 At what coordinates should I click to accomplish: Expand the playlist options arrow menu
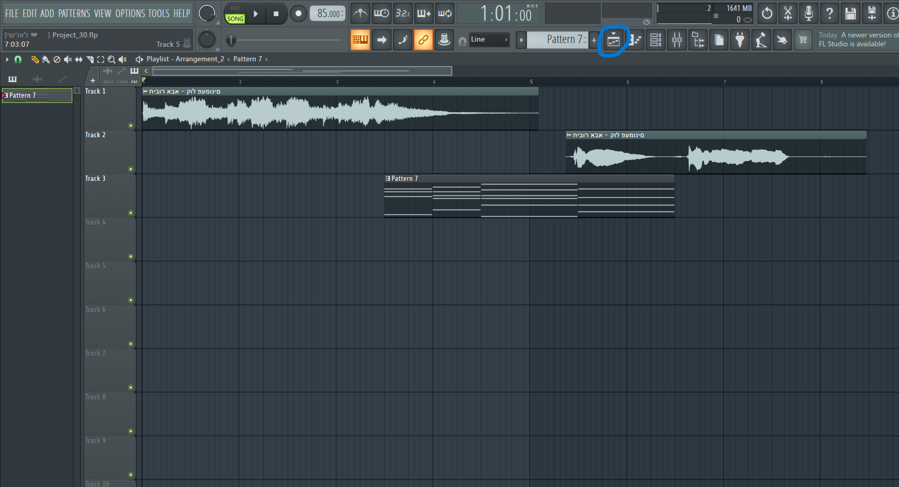(x=7, y=59)
